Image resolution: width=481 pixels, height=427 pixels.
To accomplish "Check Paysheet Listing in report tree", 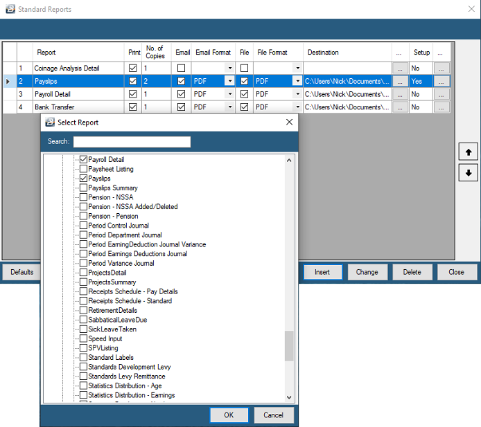I will [x=83, y=169].
